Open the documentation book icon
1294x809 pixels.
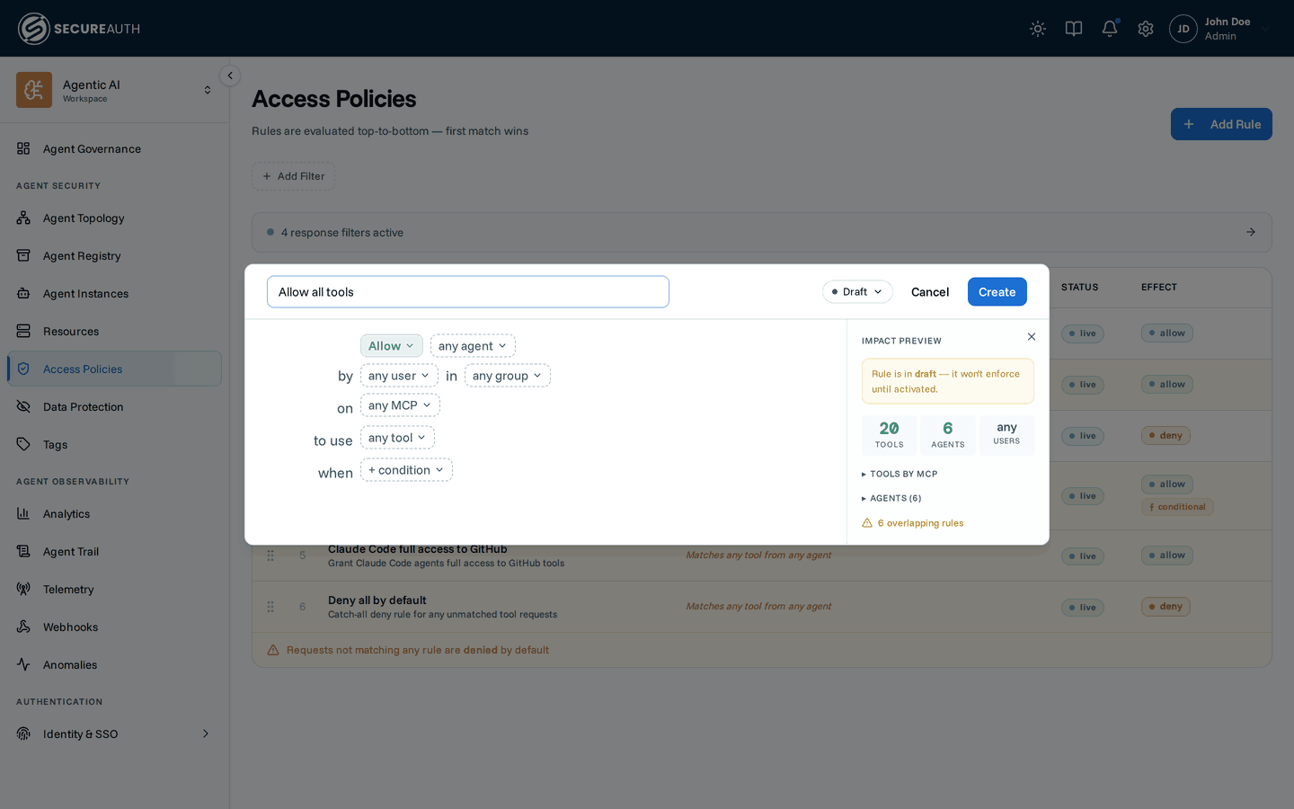point(1074,29)
